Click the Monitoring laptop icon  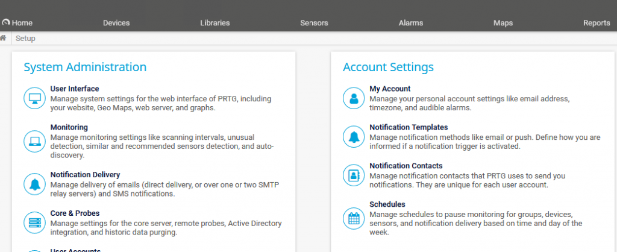click(34, 141)
